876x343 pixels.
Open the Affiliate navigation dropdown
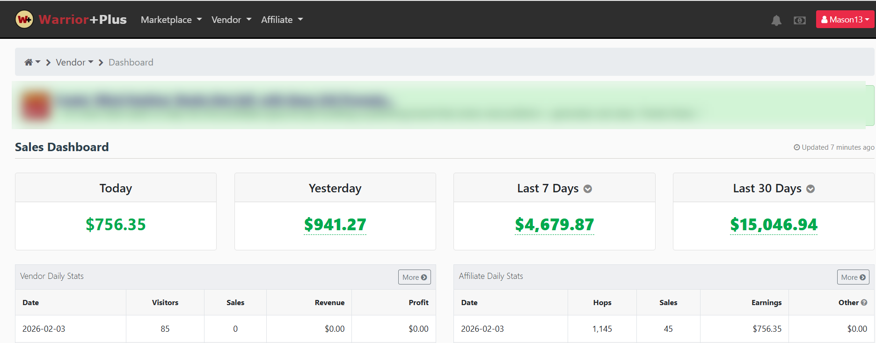coord(282,20)
